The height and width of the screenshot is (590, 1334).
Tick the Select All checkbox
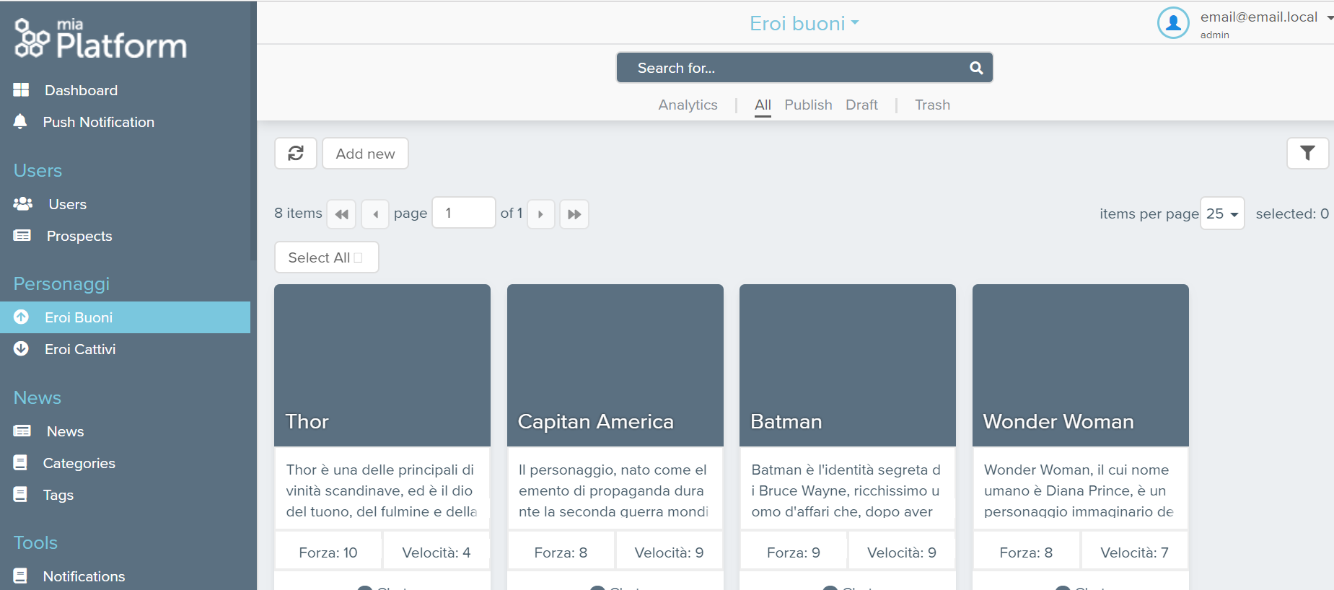[358, 258]
